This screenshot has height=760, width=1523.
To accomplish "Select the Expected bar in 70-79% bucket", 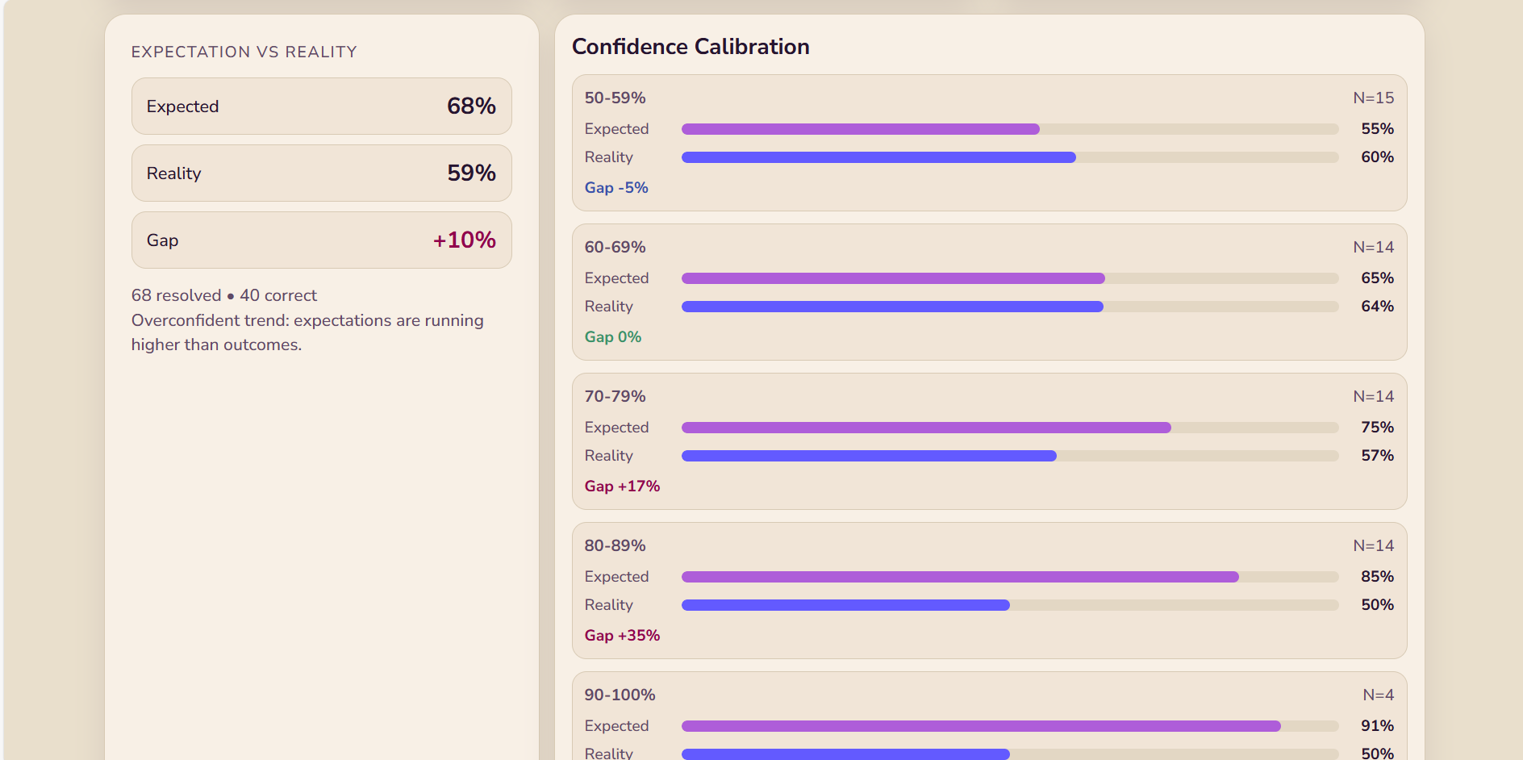I will click(1010, 428).
